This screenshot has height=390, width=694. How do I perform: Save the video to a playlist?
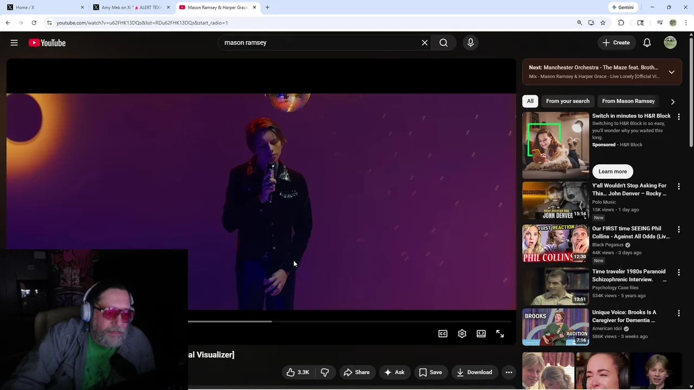[430, 372]
